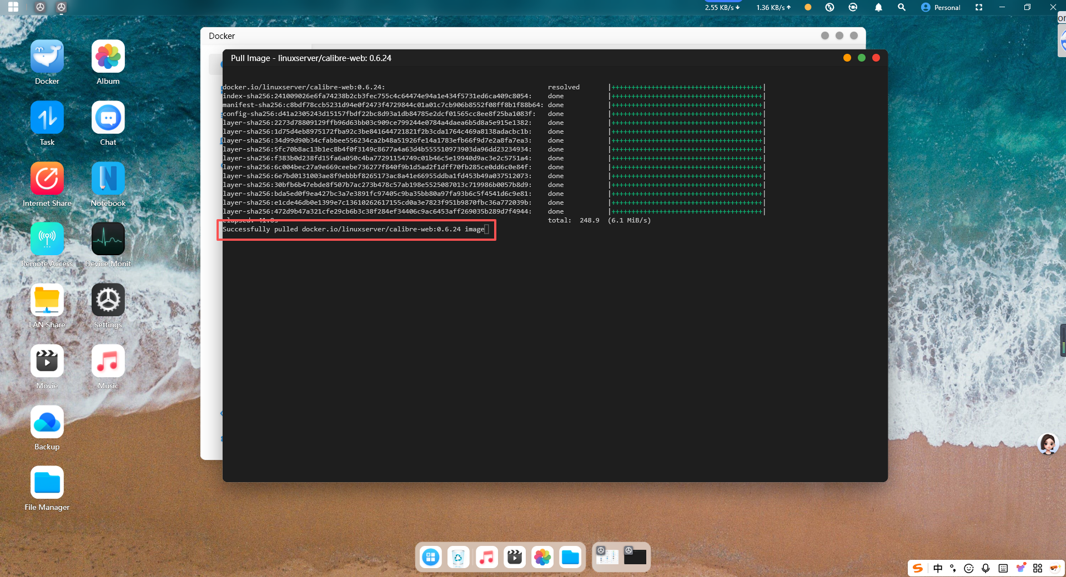Click the Pull Image window title
Image resolution: width=1066 pixels, height=577 pixels.
click(311, 58)
